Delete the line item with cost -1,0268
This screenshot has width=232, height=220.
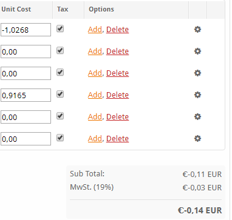click(x=117, y=30)
